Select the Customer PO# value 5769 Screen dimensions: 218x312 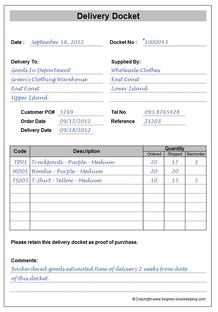[x=67, y=112]
